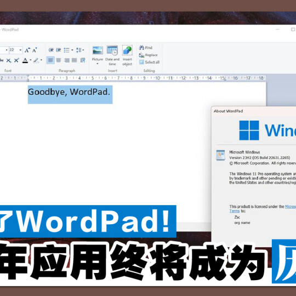296x296 pixels.
Task: Click the Shrink font icon
Action: coord(35,50)
